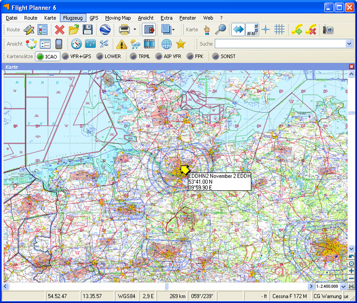Image resolution: width=357 pixels, height=303 pixels.
Task: Open the compass instrument icon
Action: click(x=76, y=44)
